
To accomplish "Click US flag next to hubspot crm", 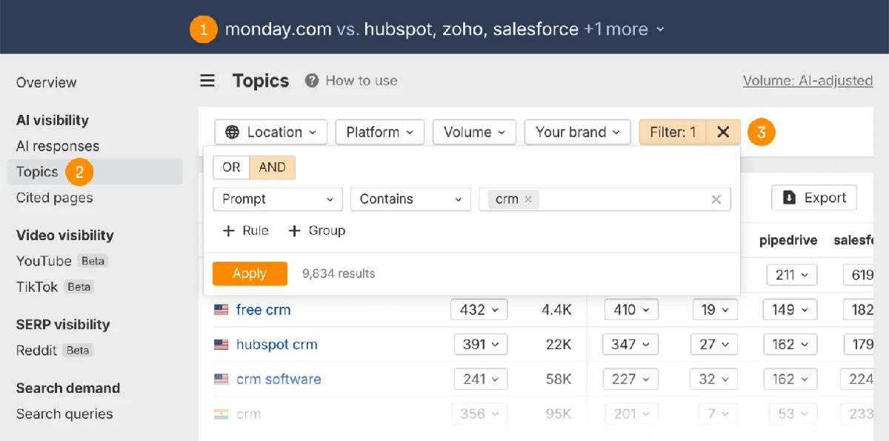I will pyautogui.click(x=222, y=345).
